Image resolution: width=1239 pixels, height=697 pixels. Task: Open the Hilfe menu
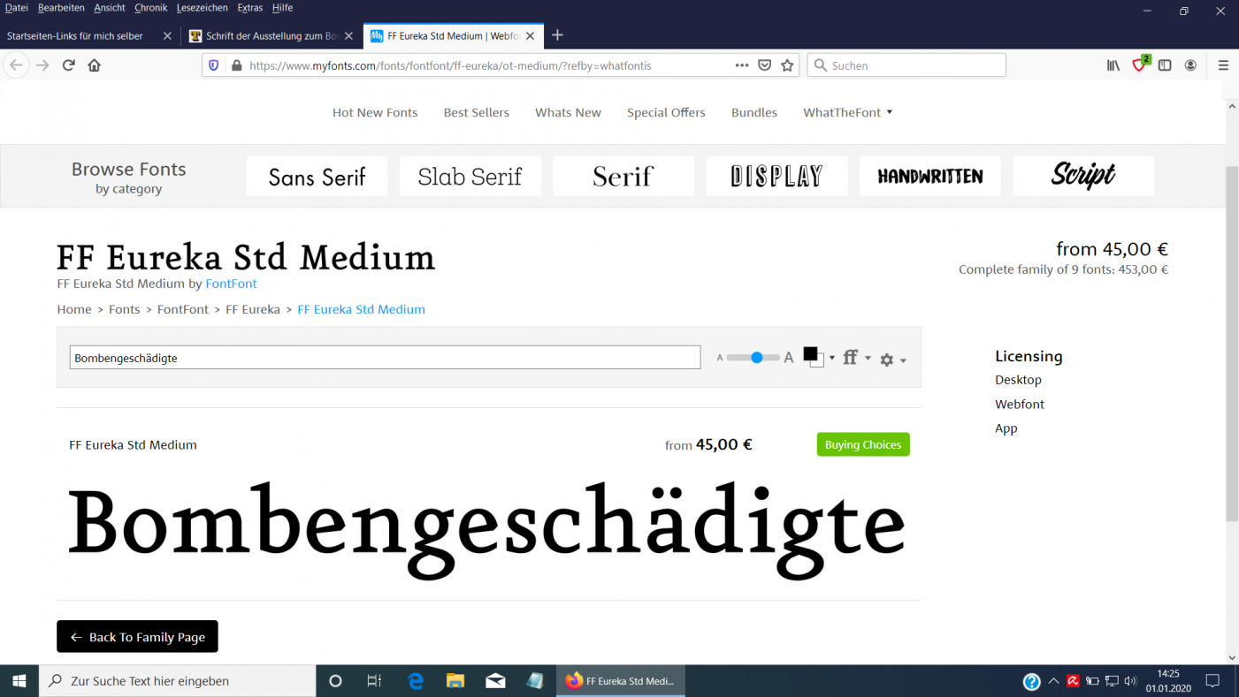click(x=282, y=8)
